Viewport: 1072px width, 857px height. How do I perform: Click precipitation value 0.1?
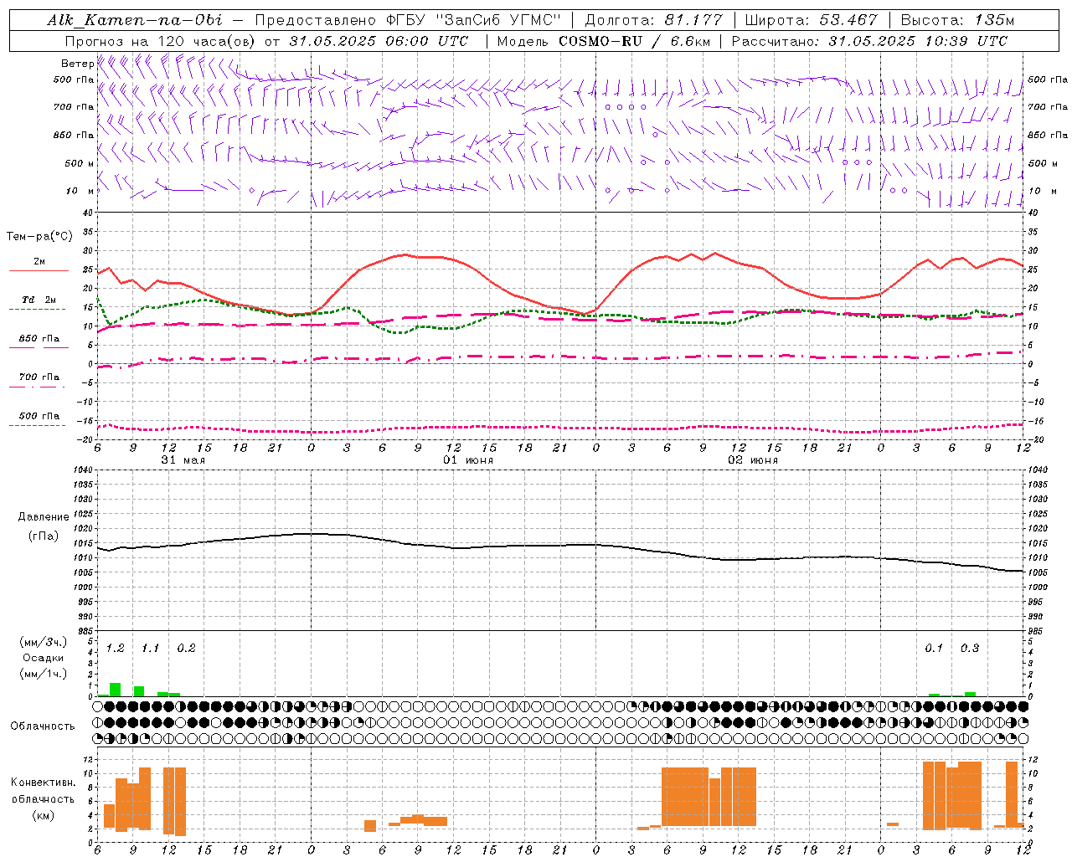(934, 649)
